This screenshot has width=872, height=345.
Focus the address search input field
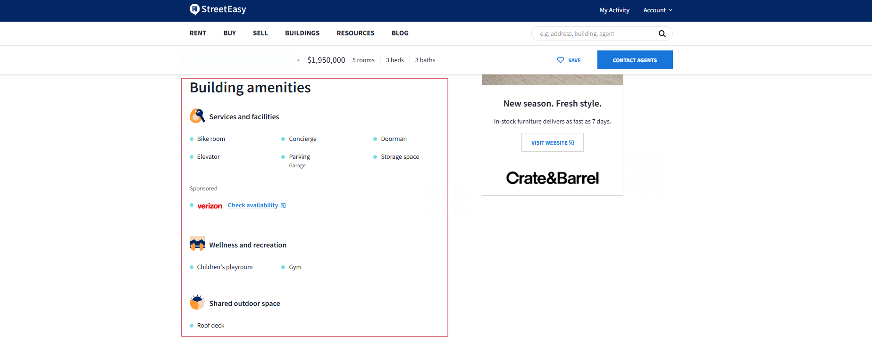point(595,33)
